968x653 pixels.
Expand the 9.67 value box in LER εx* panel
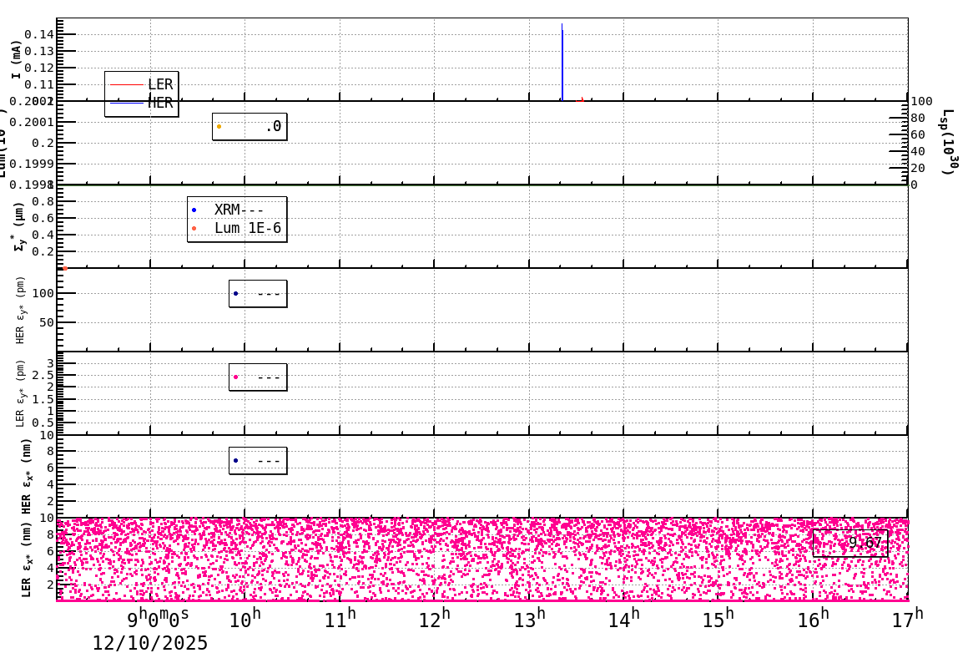[x=850, y=541]
